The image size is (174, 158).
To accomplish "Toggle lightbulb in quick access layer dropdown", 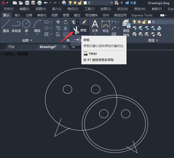I will point(70,3).
